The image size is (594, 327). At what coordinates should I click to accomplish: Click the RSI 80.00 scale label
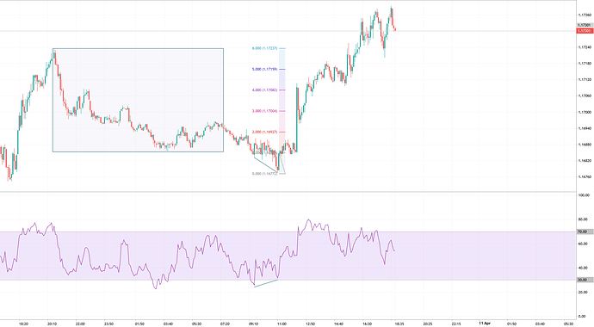coord(583,219)
